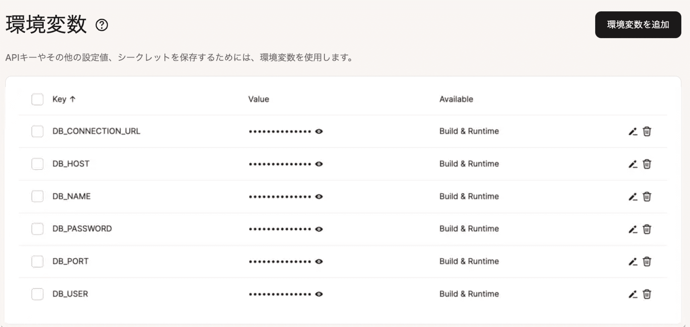Reveal the DB_CONNECTION_URL value

319,131
